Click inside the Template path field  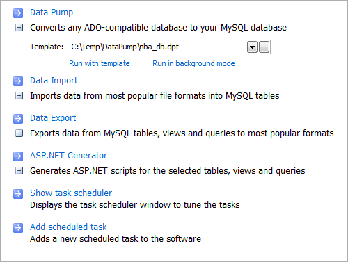tap(158, 47)
